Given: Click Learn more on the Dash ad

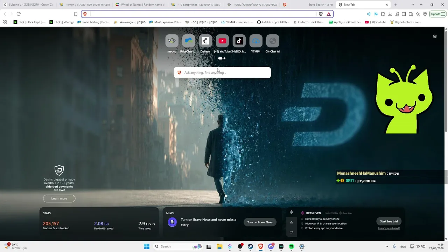Looking at the screenshot, I should pos(59,198).
